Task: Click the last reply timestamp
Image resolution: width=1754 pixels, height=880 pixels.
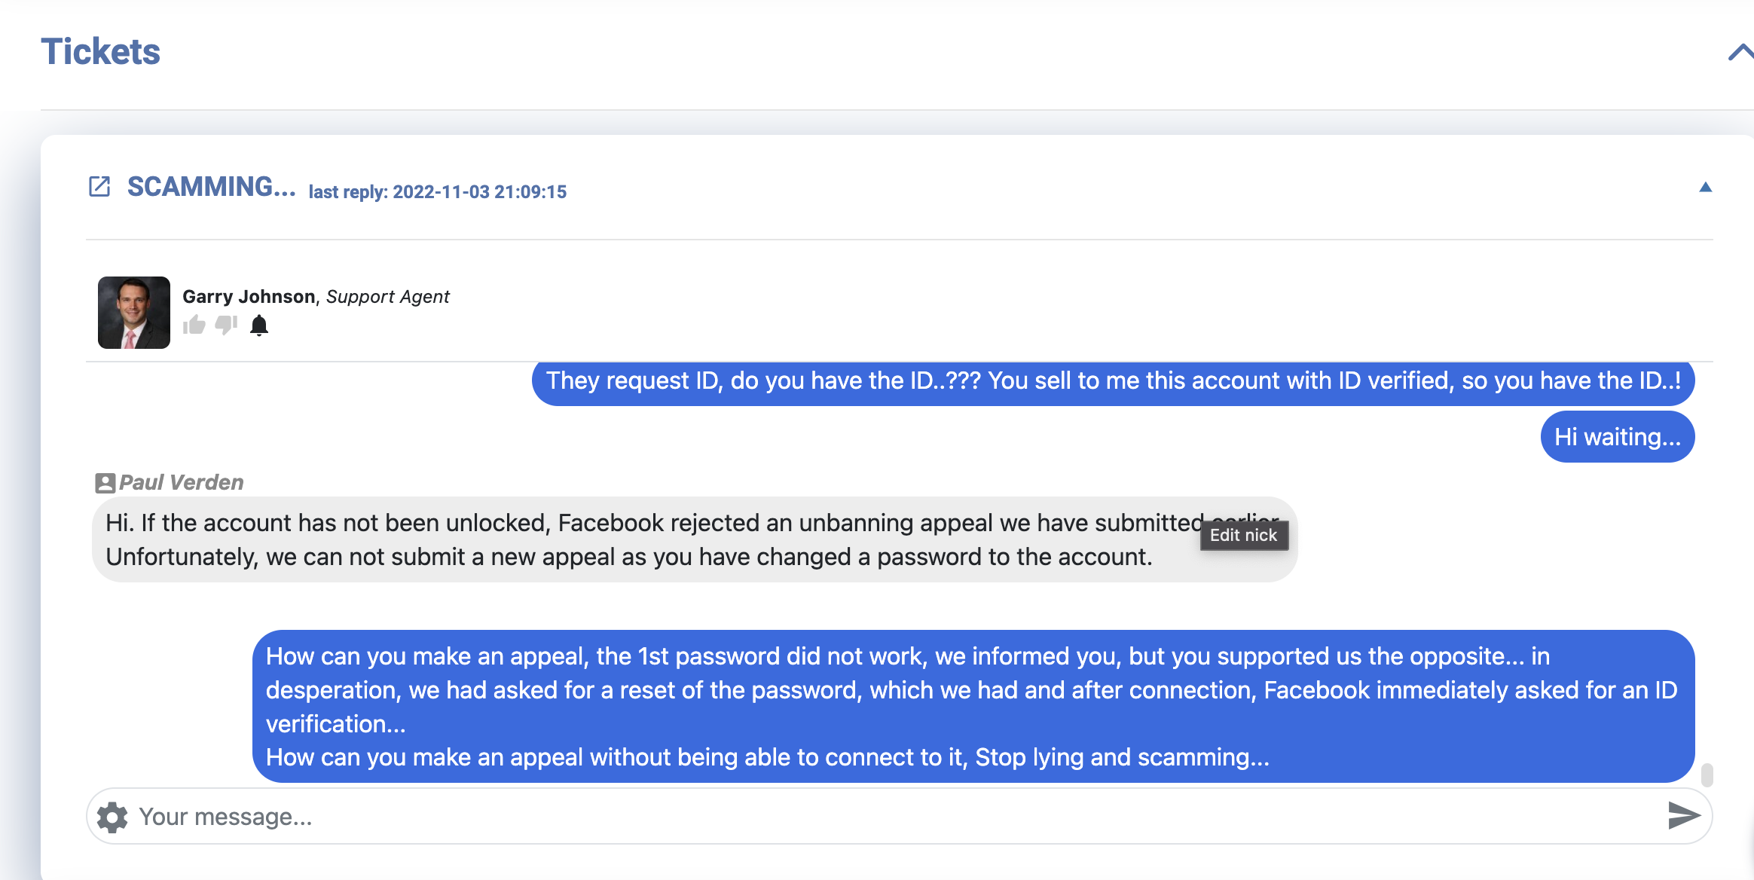Action: click(x=438, y=192)
